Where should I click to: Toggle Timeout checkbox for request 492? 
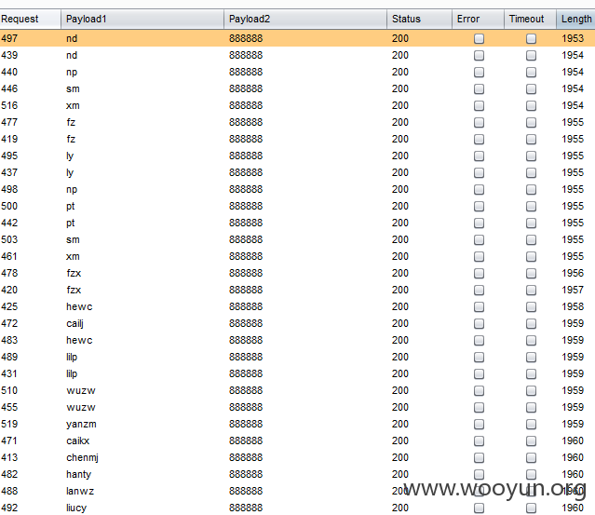click(x=532, y=508)
